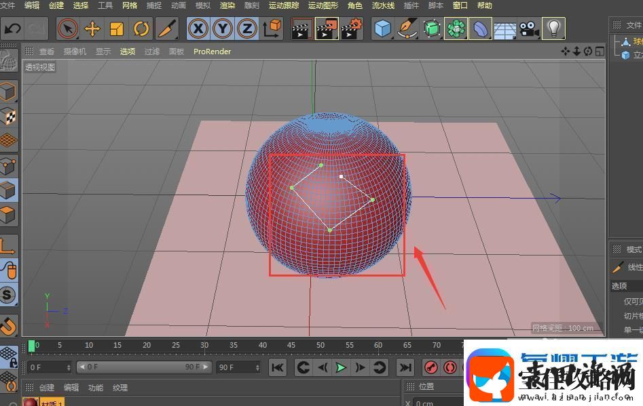Open the 运动图形 menu
Screen dimensions: 643x406
[323, 5]
